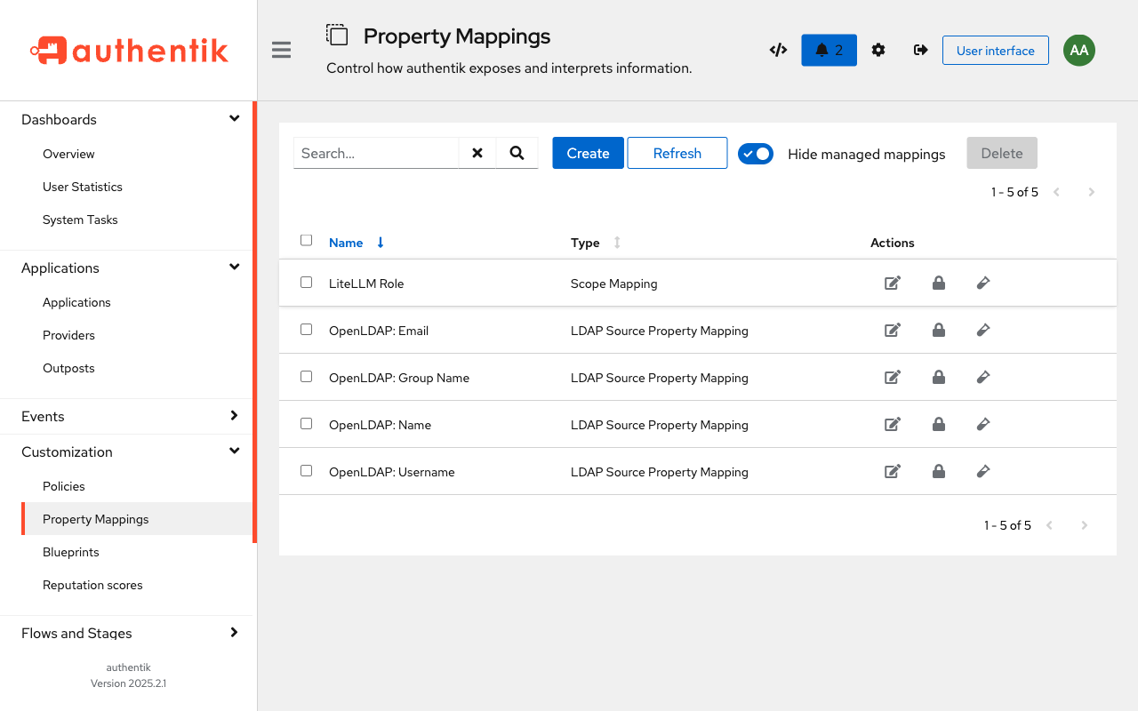
Task: Test the LiteLLM Role mapping
Action: click(982, 283)
